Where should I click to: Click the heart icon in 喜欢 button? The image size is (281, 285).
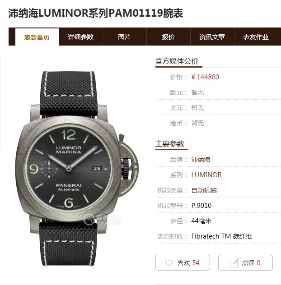click(x=169, y=263)
